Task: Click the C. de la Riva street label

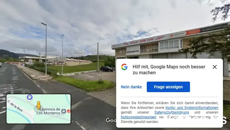Action: tap(15, 106)
